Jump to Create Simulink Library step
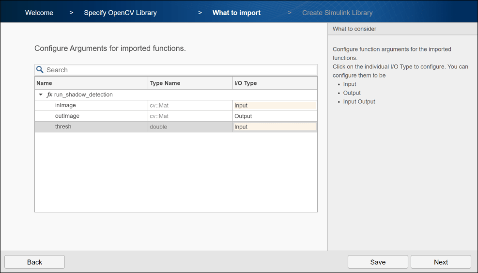 pyautogui.click(x=337, y=13)
